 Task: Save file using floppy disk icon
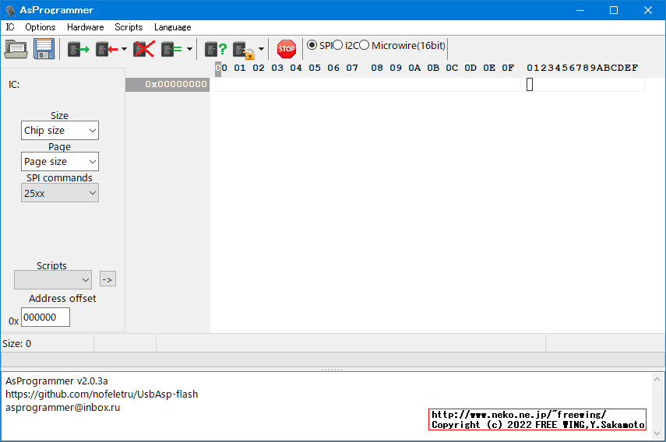pyautogui.click(x=44, y=49)
